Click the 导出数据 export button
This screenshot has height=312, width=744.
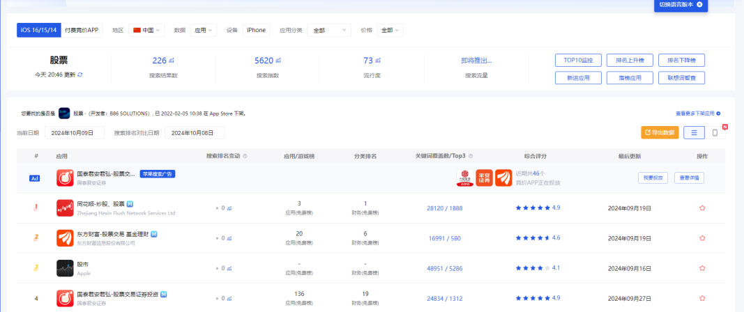coord(659,132)
